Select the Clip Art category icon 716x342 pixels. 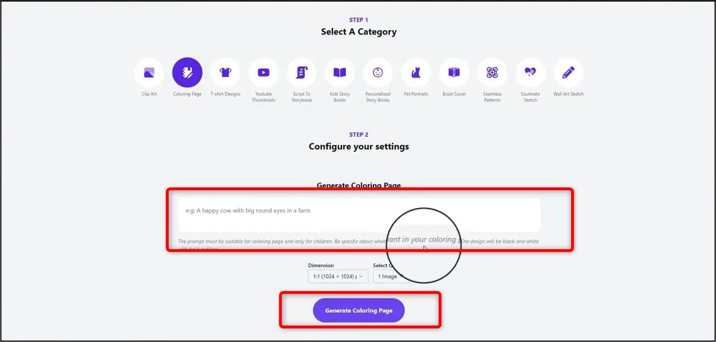149,72
